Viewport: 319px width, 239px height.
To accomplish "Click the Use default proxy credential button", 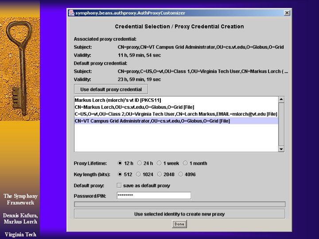I will tap(111, 89).
